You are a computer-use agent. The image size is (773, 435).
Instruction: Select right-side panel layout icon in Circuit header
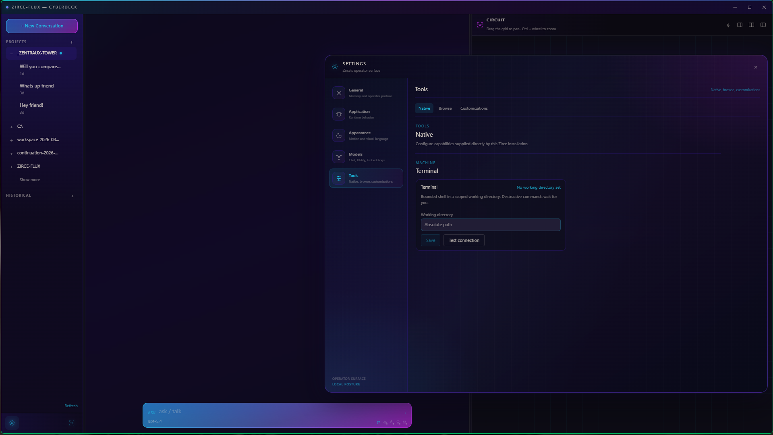tap(740, 25)
